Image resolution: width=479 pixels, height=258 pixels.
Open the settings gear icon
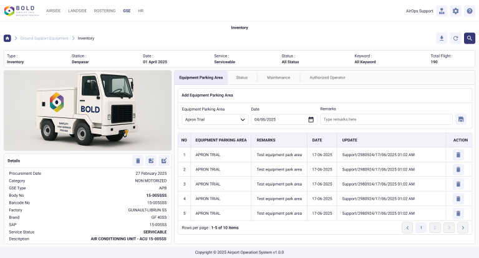[455, 11]
